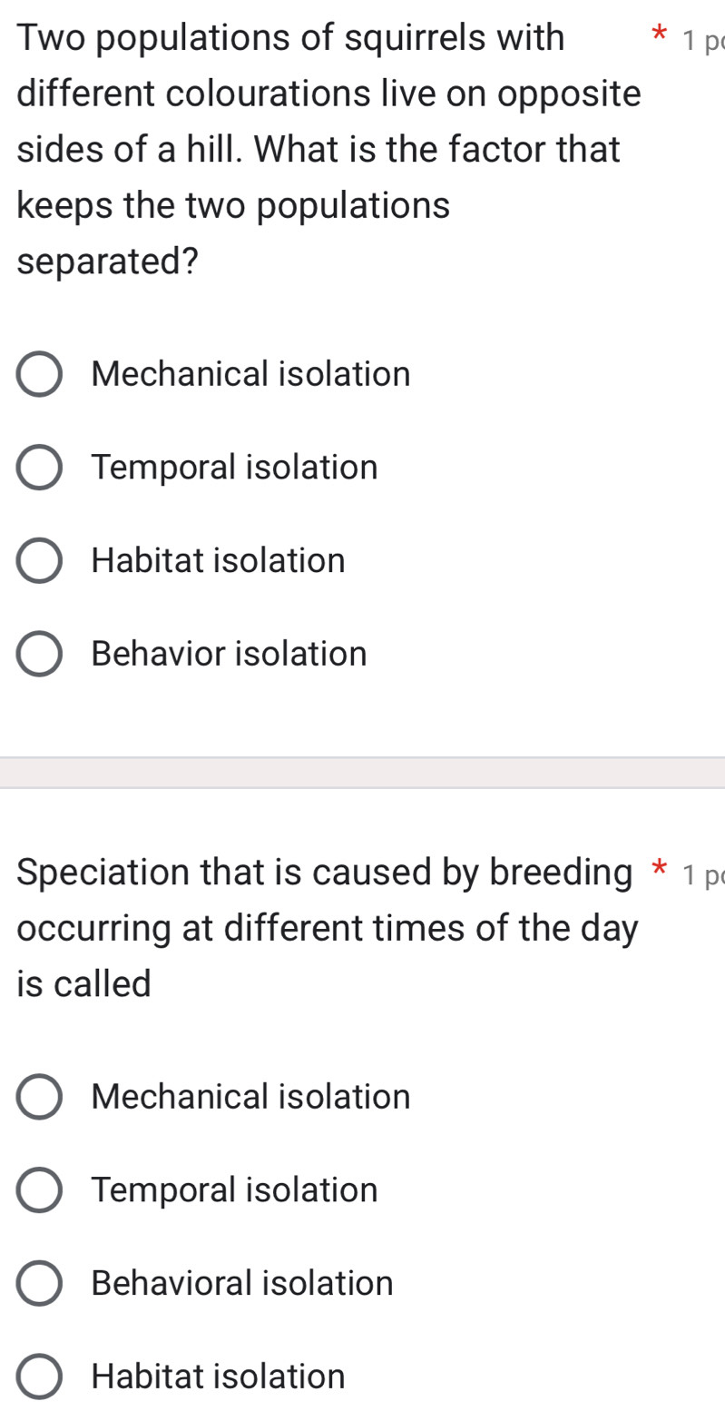Click the Behavior isolation label text
The image size is (725, 1421).
229,654
